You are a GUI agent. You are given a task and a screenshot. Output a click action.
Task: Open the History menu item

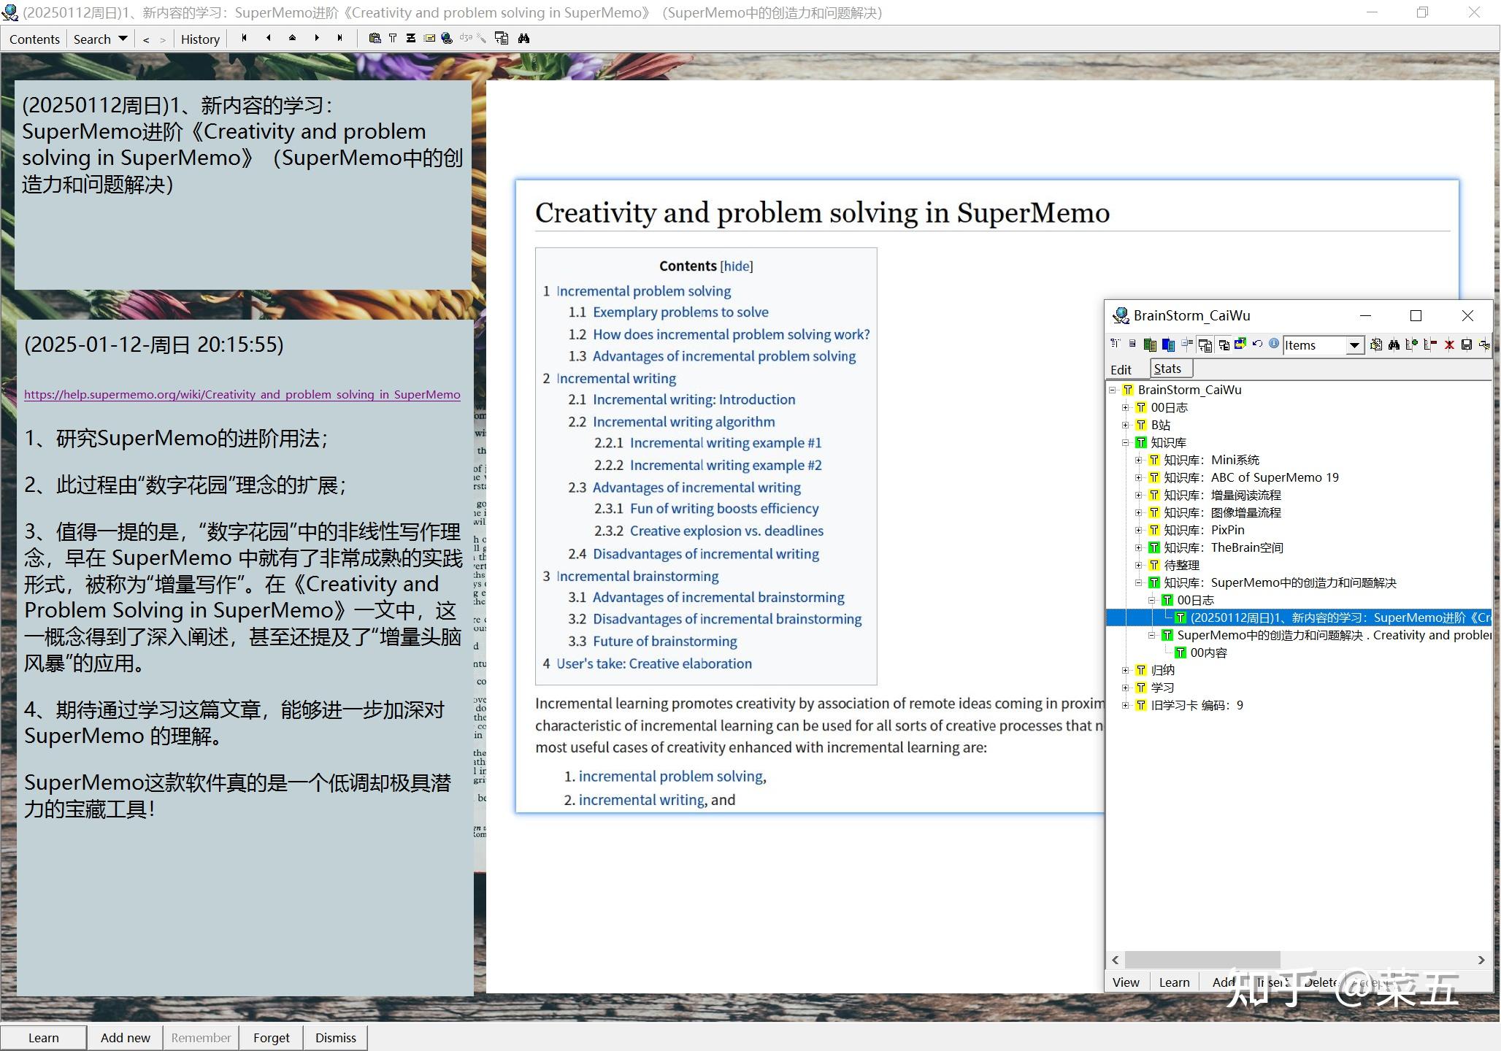pos(200,39)
